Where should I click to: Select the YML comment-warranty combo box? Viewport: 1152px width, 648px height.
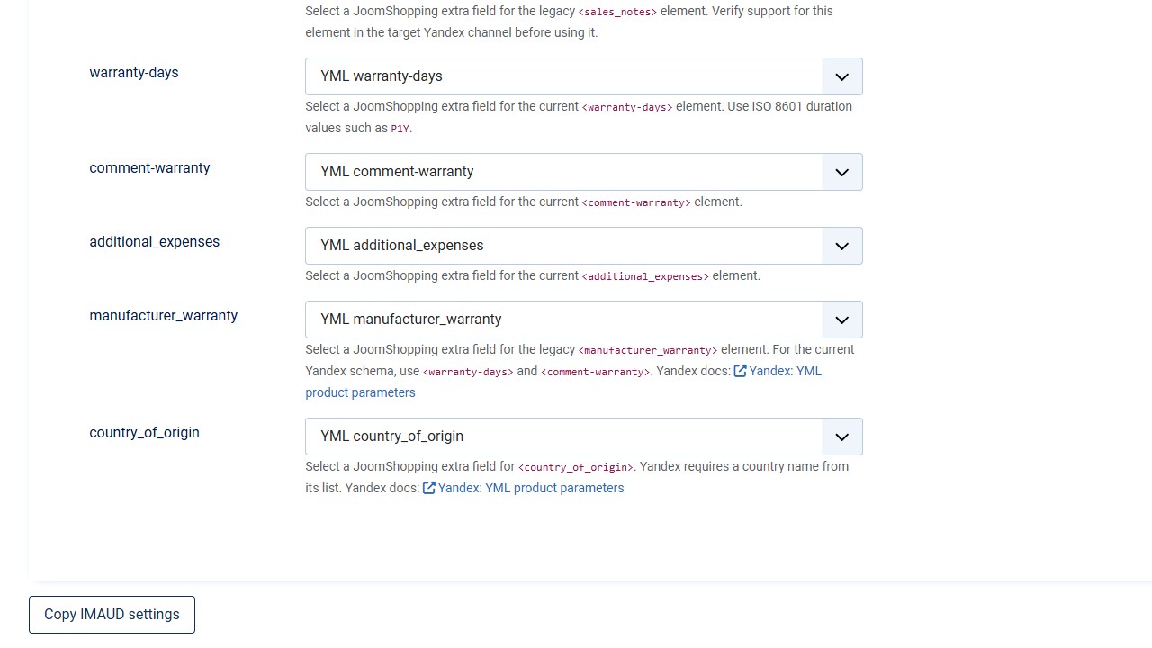[x=584, y=172]
